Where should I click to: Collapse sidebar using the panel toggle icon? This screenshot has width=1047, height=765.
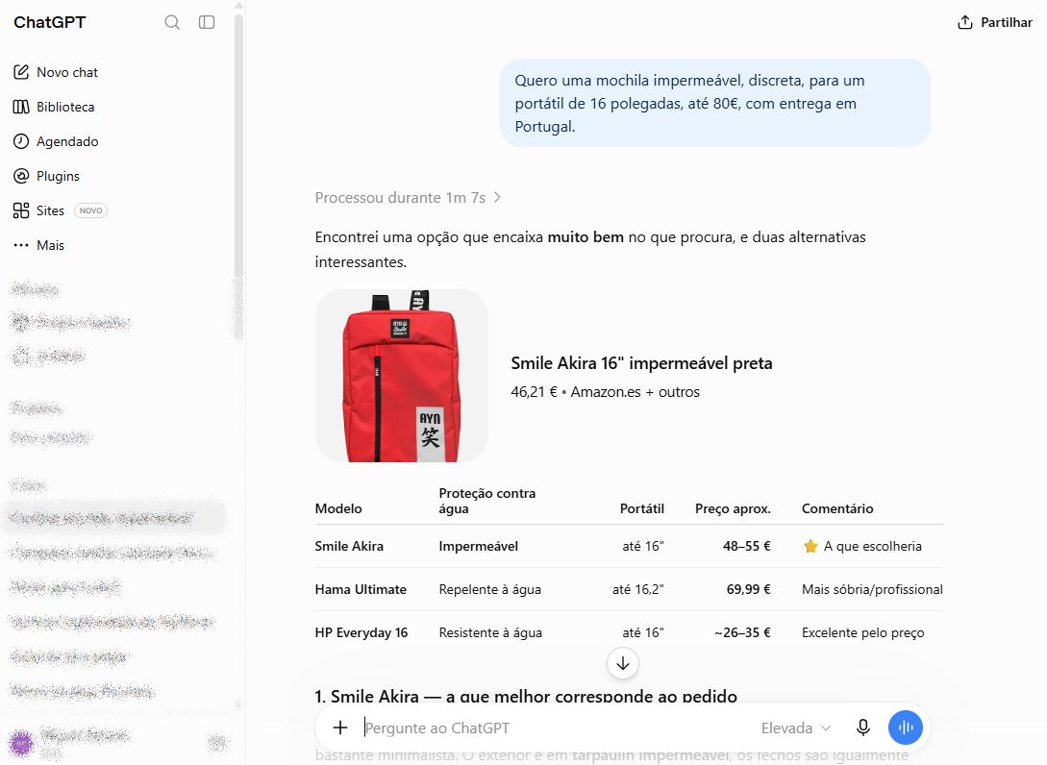click(207, 22)
